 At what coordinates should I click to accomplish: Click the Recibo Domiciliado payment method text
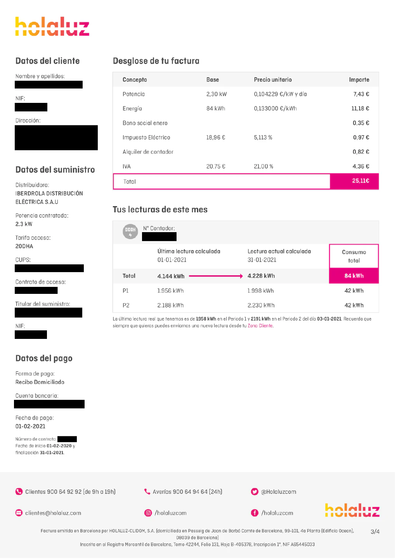click(x=40, y=382)
